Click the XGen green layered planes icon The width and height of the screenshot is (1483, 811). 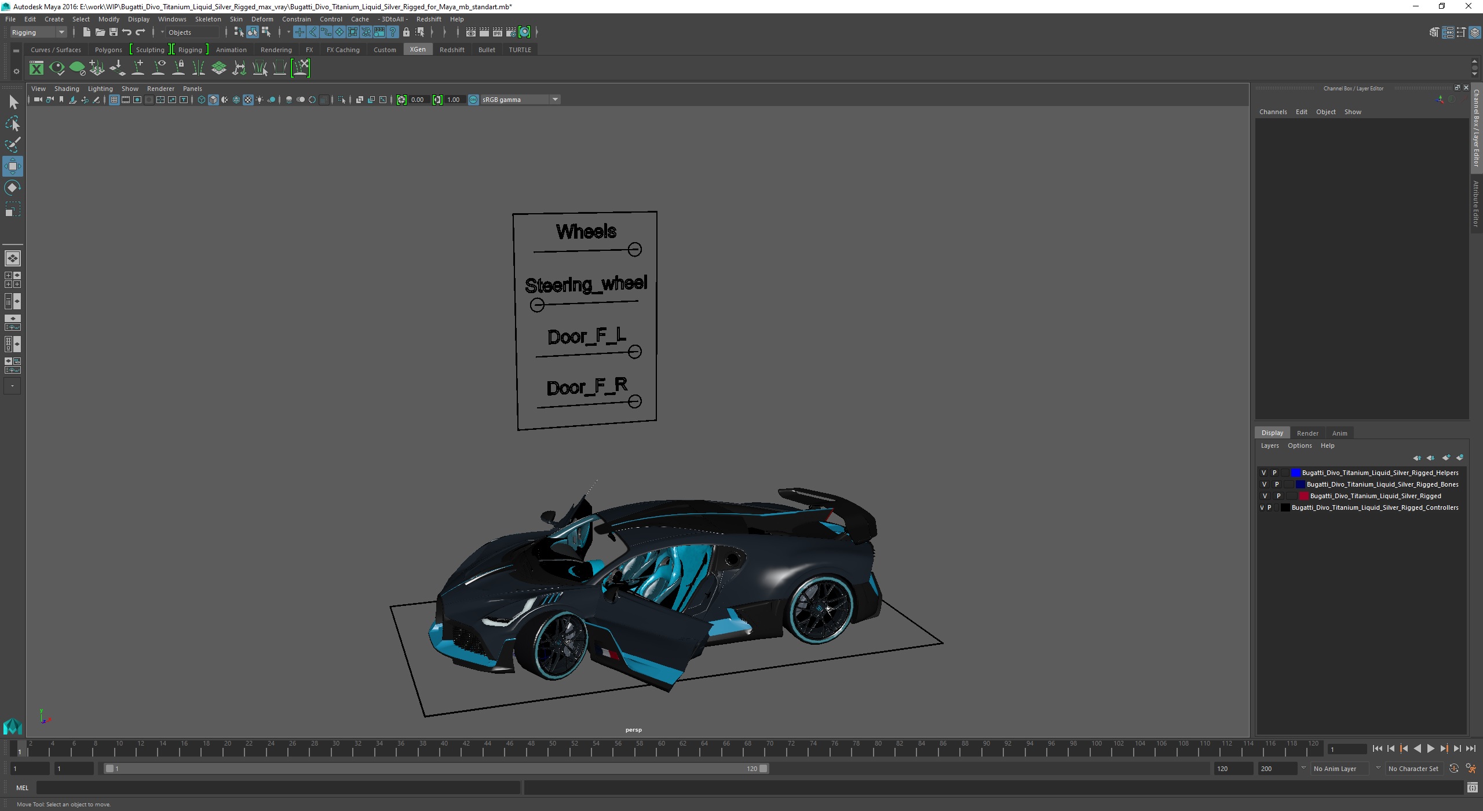click(219, 68)
